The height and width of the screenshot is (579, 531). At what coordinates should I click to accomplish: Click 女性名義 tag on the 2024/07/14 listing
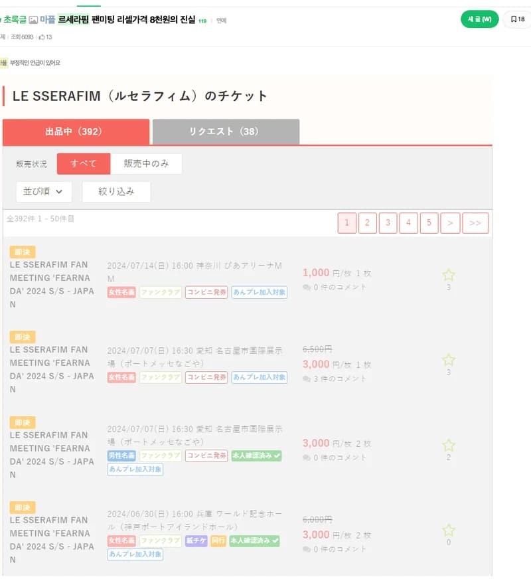pyautogui.click(x=121, y=292)
